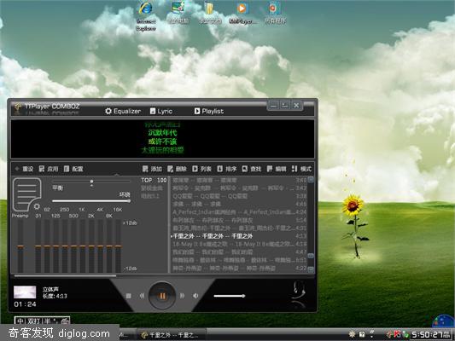Toggle the 中 input mode on IME bar
The height and width of the screenshot is (341, 455).
click(x=20, y=321)
